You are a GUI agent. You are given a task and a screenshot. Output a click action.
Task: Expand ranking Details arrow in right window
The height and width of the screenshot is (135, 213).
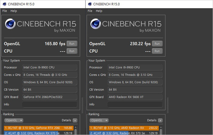click(x=160, y=120)
